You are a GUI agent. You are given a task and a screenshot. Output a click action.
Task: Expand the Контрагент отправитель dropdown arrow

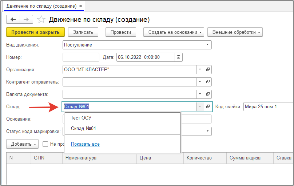click(200, 82)
